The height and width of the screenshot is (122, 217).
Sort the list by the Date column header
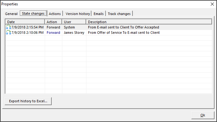pyautogui.click(x=25, y=22)
